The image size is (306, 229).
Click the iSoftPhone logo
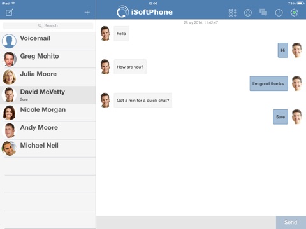click(145, 12)
